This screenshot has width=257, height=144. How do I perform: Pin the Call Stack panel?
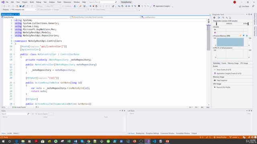point(249,111)
